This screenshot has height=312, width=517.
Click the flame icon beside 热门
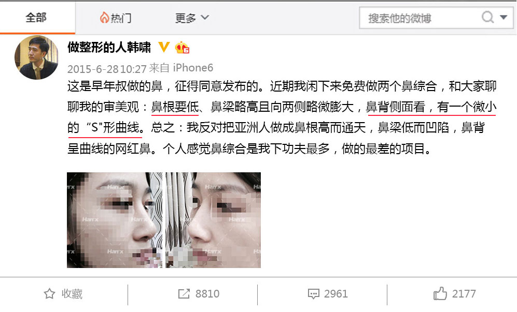pos(104,18)
